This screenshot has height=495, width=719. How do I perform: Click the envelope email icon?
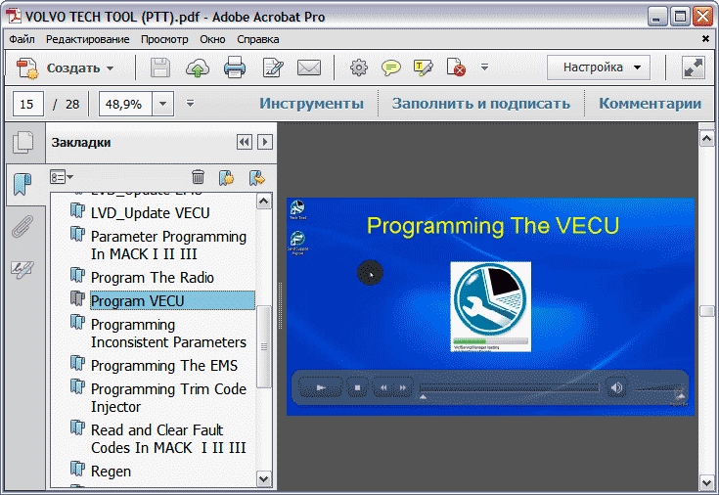pyautogui.click(x=309, y=67)
